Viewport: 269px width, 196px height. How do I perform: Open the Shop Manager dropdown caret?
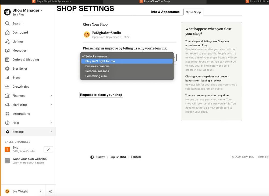(x=42, y=10)
